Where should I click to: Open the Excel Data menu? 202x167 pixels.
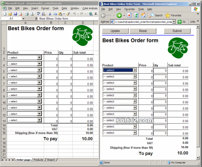pyautogui.click(x=64, y=8)
